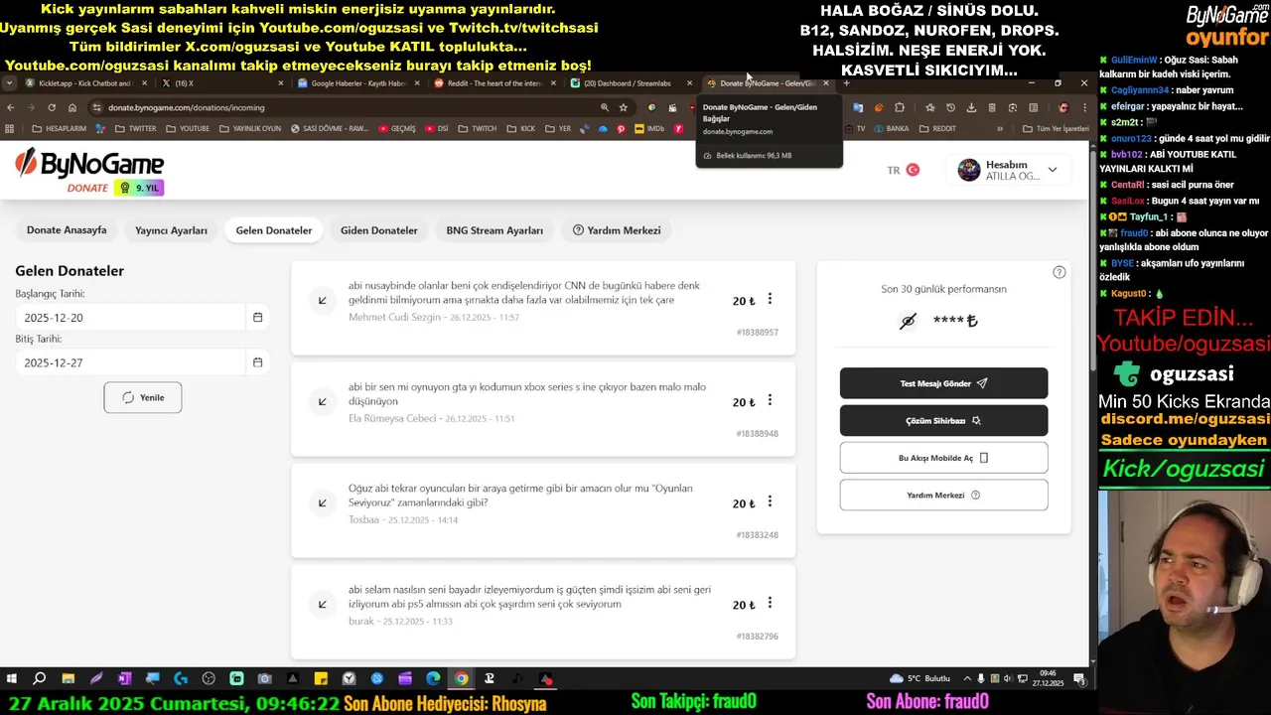Open REDDIT bookmark folder
Image resolution: width=1271 pixels, height=715 pixels.
(x=937, y=128)
